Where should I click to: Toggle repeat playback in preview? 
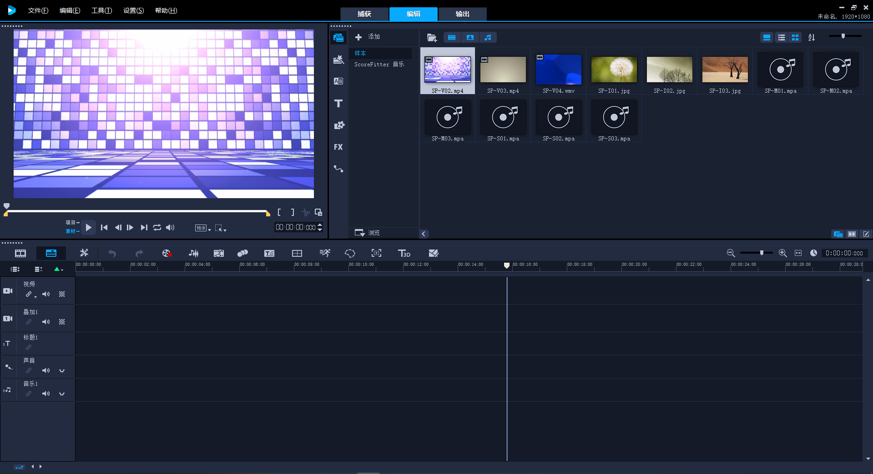click(157, 228)
